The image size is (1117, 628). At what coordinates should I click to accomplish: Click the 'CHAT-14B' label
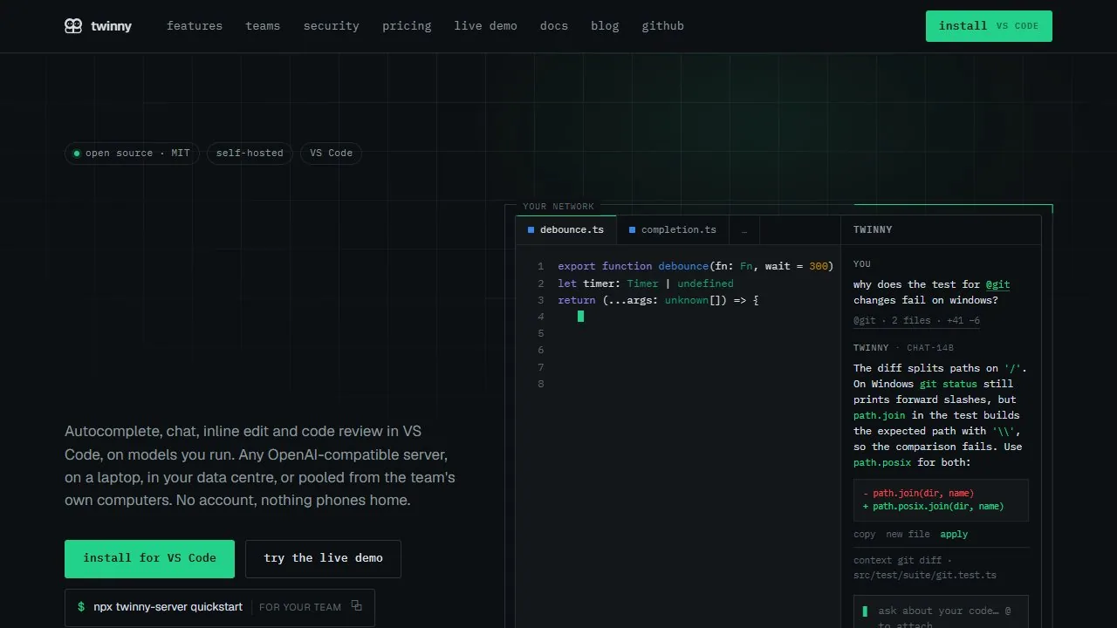pyautogui.click(x=930, y=348)
